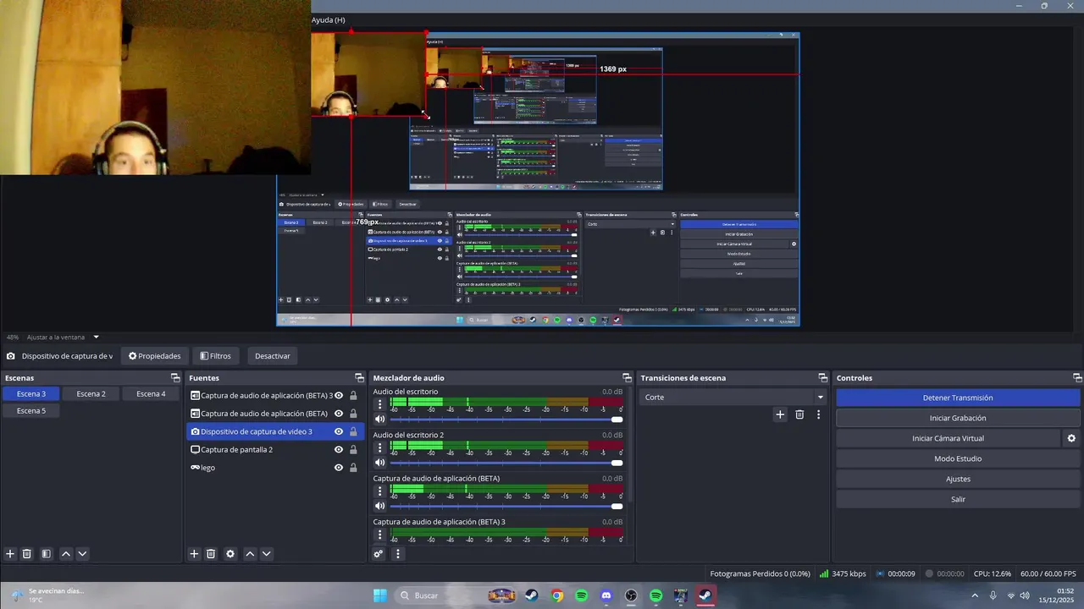Open Discord from the taskbar
This screenshot has height=609, width=1084.
[606, 595]
